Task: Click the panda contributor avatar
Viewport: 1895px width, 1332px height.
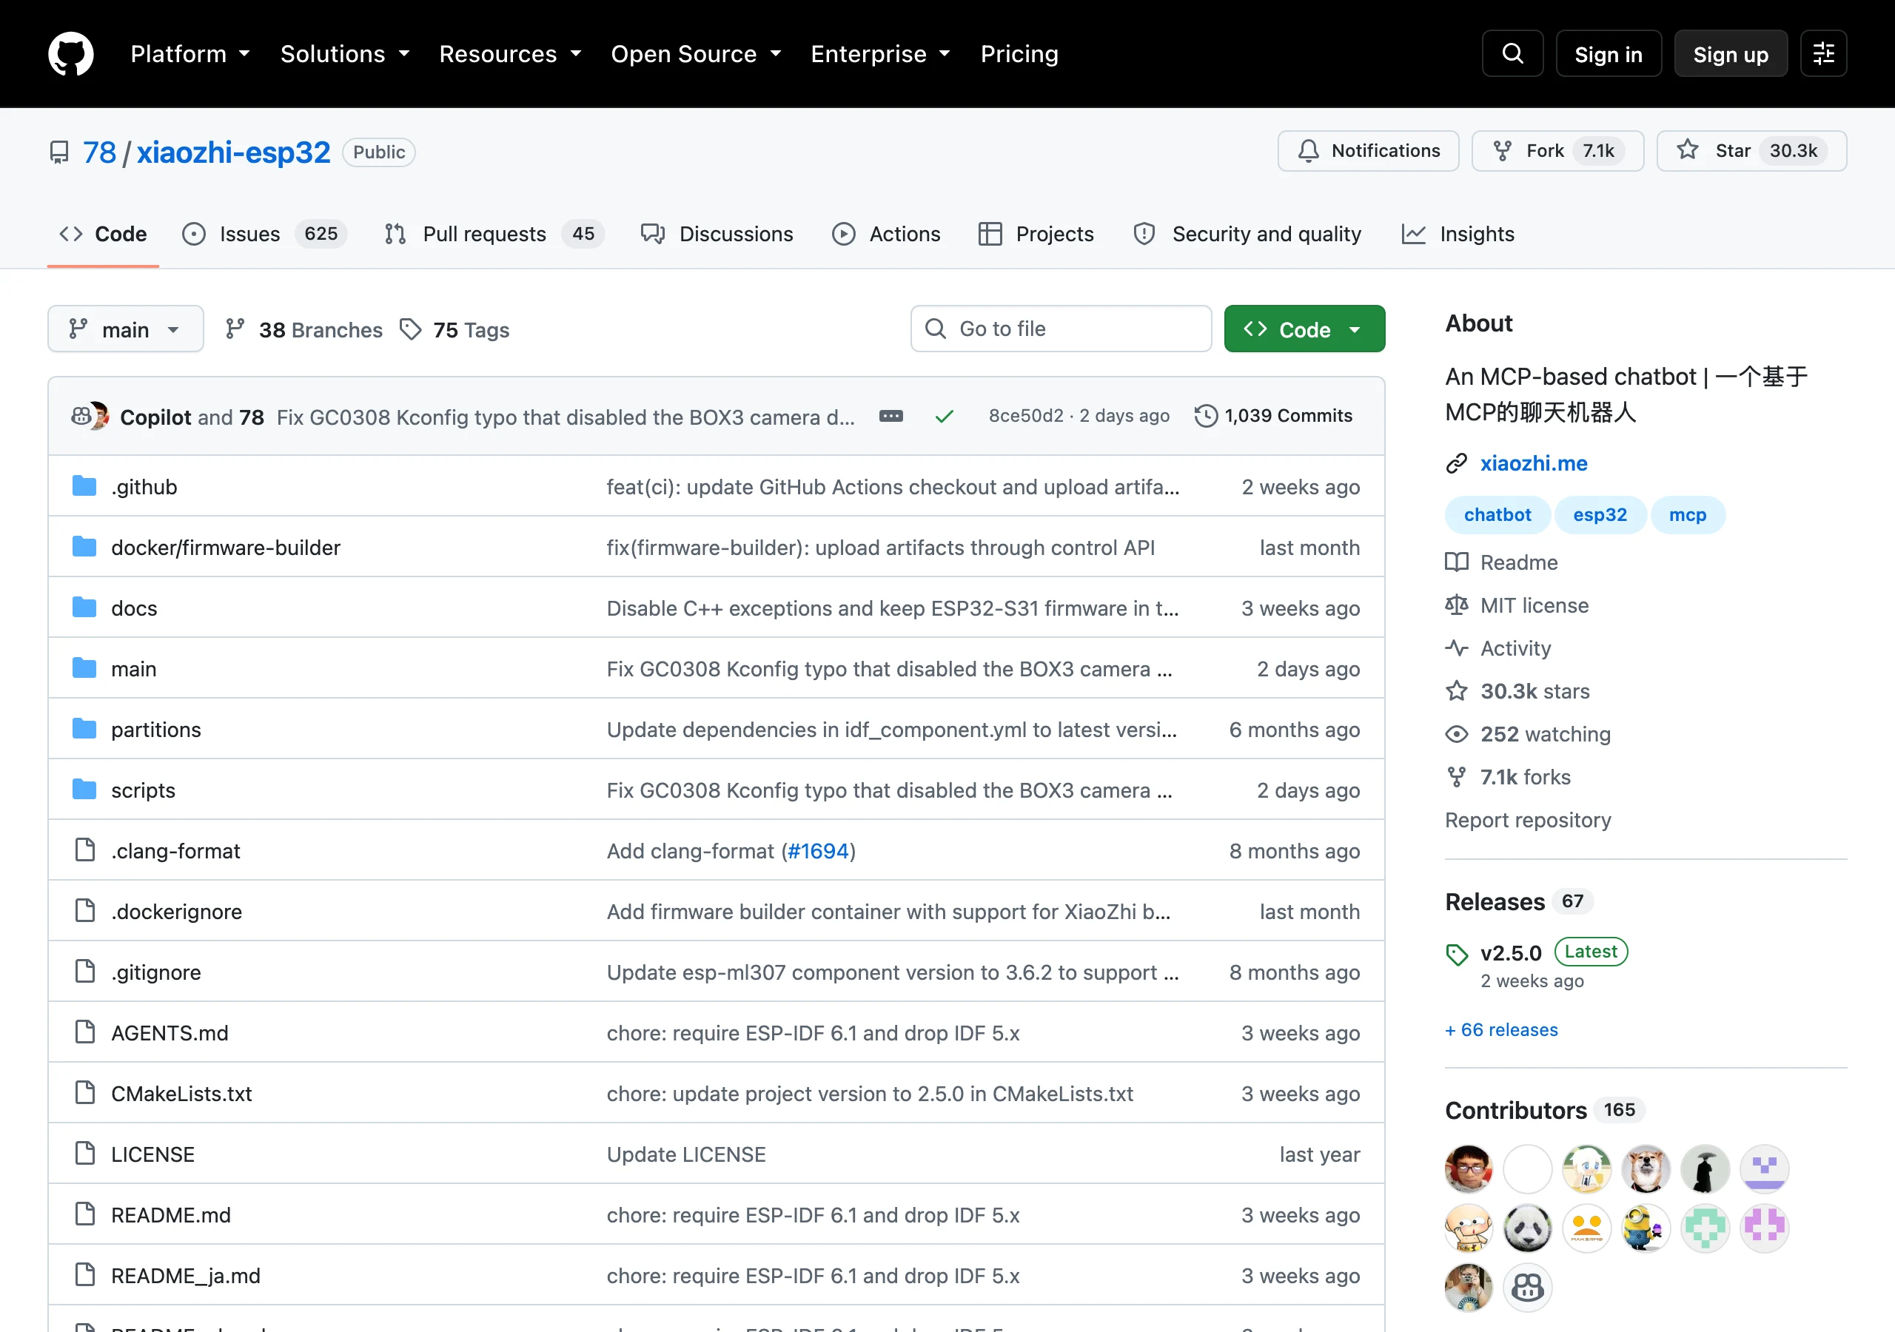Action: click(x=1528, y=1228)
